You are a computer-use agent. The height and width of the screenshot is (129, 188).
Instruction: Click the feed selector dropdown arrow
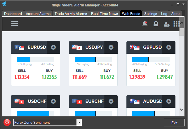coord(79,122)
